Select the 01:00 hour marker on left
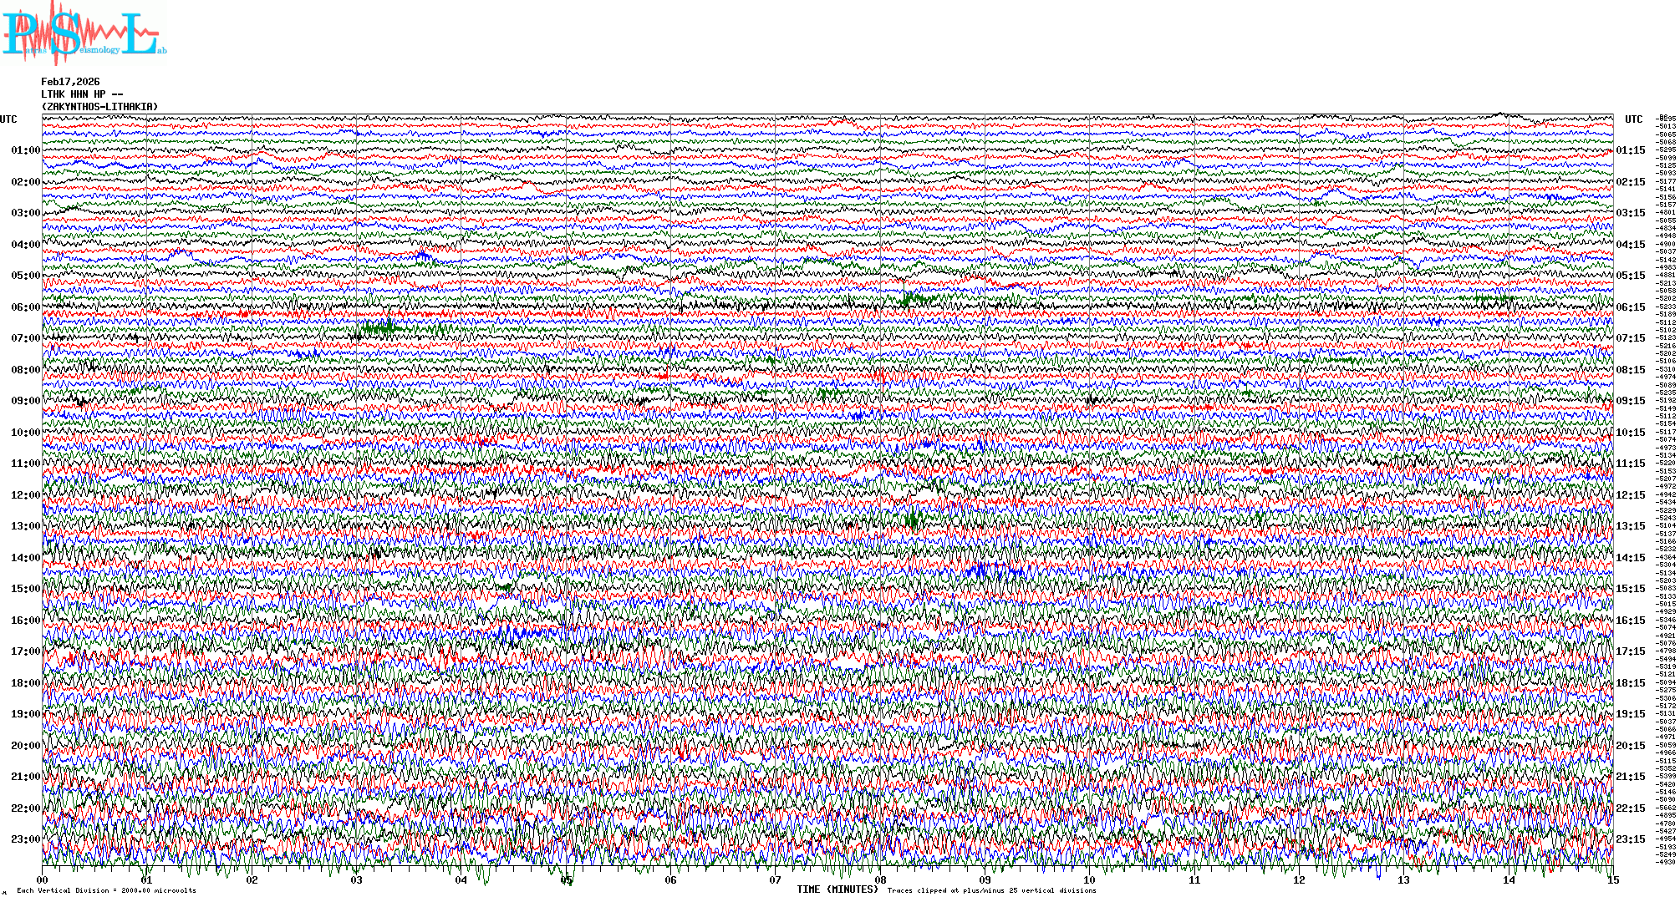The height and width of the screenshot is (902, 1680). click(x=25, y=150)
